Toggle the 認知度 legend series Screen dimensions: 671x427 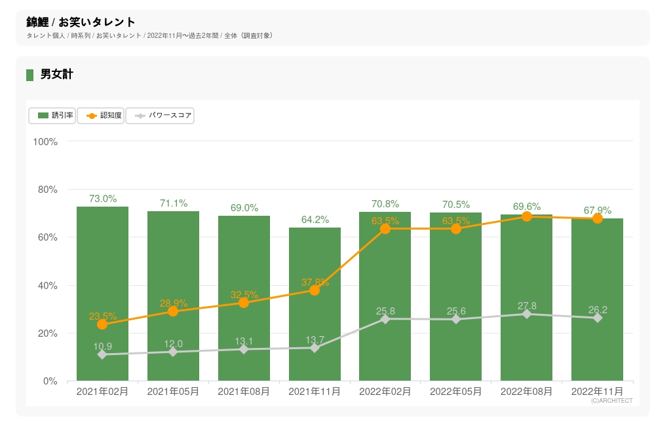point(101,116)
